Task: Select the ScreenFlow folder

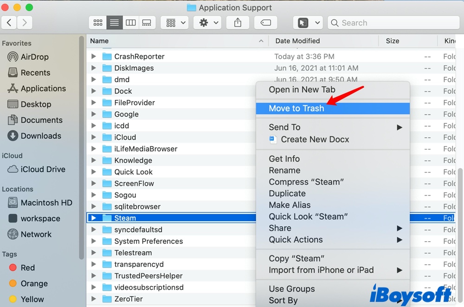Action: [x=134, y=183]
